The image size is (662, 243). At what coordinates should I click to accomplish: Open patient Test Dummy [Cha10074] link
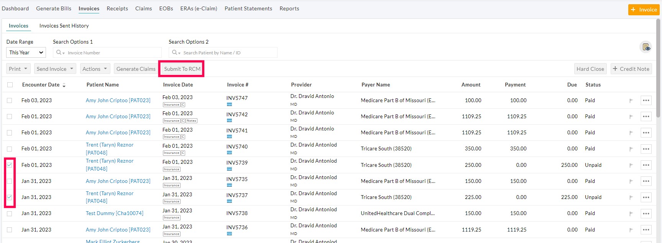click(x=115, y=213)
